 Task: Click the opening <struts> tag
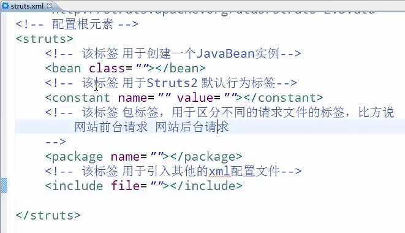click(45, 39)
